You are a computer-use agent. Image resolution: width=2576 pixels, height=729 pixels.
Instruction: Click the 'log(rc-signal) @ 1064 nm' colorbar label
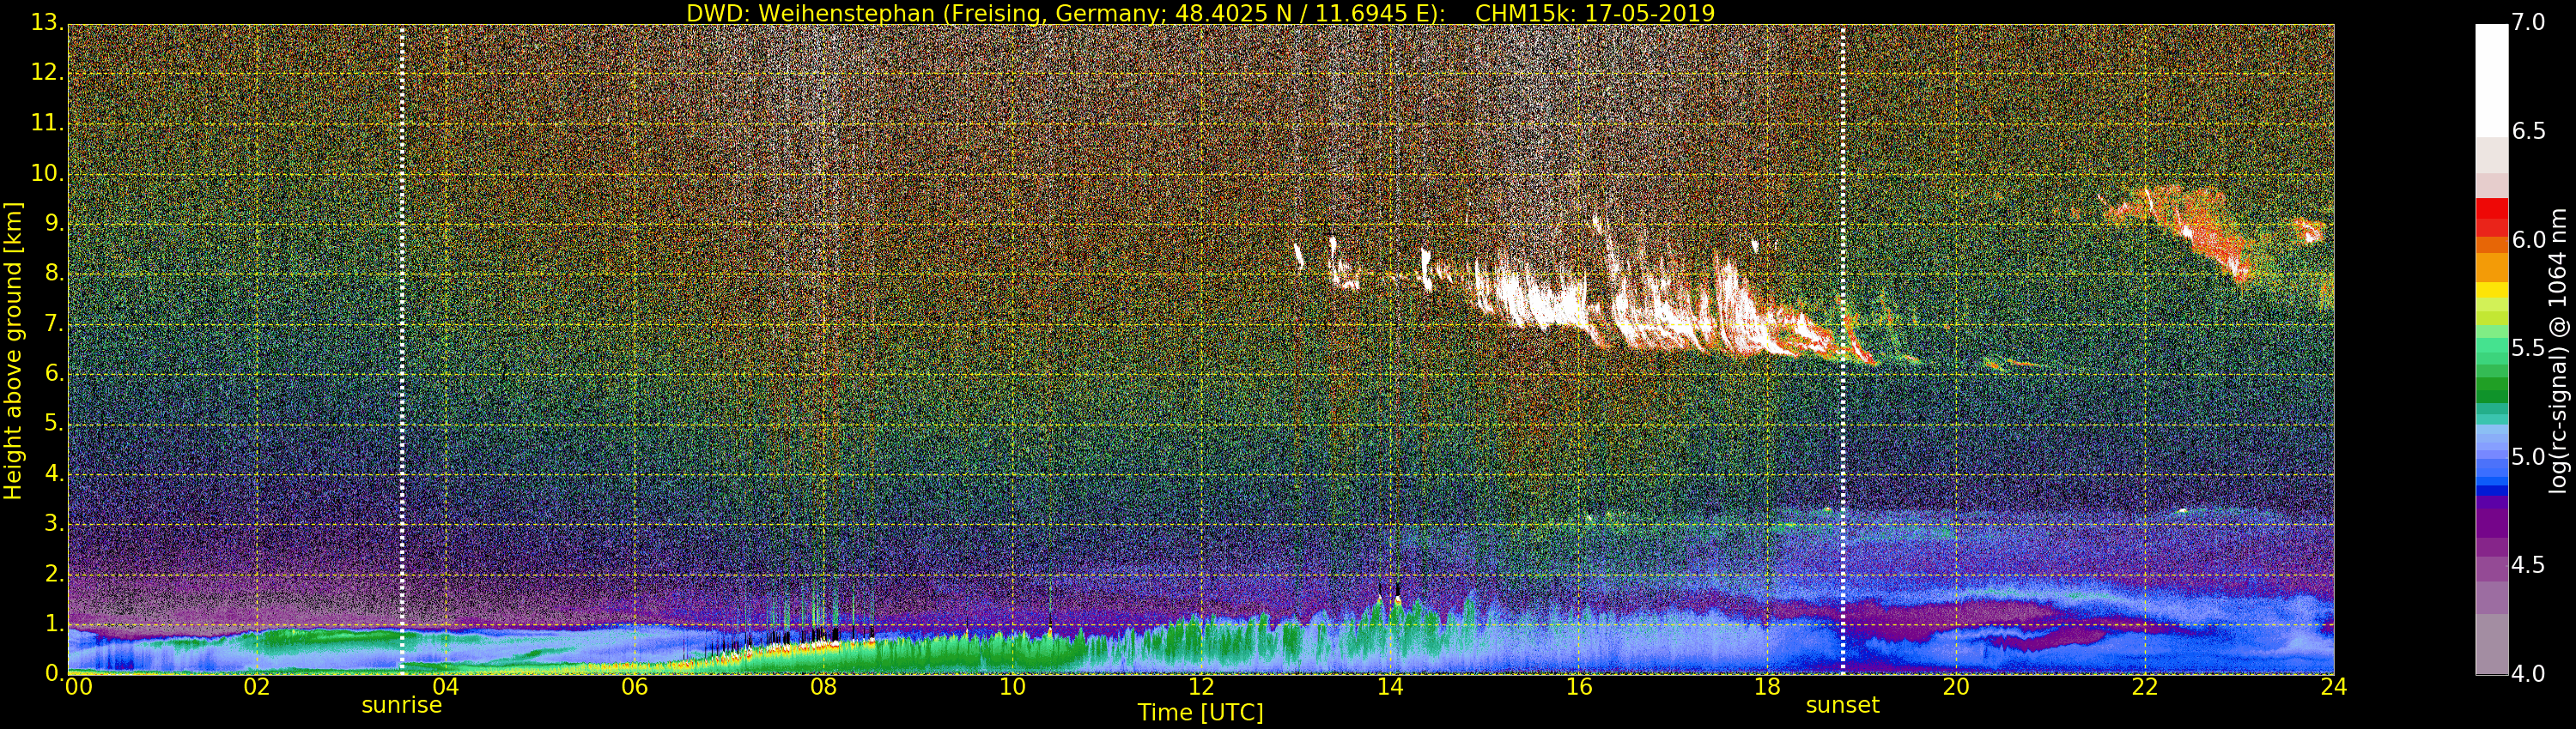[2559, 350]
